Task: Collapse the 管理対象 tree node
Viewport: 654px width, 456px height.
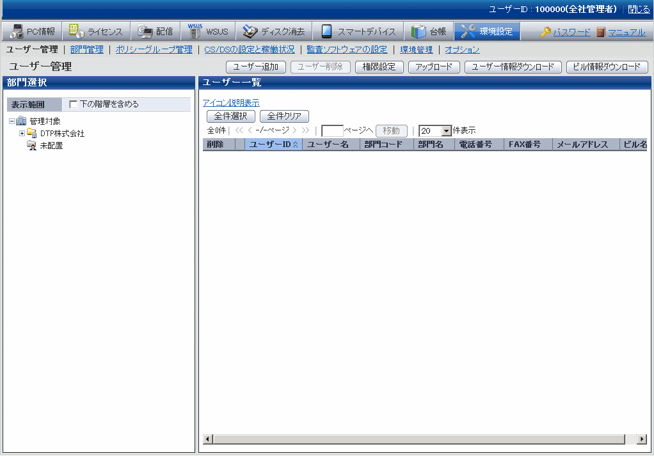Action: [12, 122]
